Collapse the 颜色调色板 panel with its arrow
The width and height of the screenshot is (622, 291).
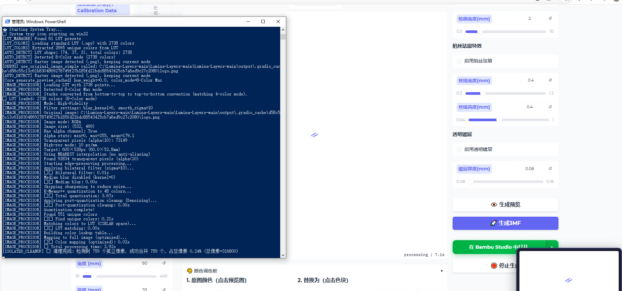[442, 271]
